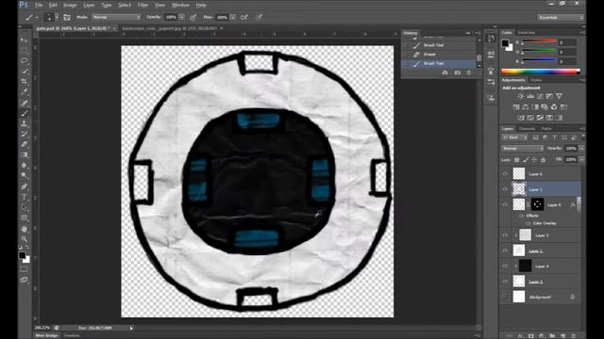Toggle pressure for opacity button
The image size is (604, 339).
[193, 17]
